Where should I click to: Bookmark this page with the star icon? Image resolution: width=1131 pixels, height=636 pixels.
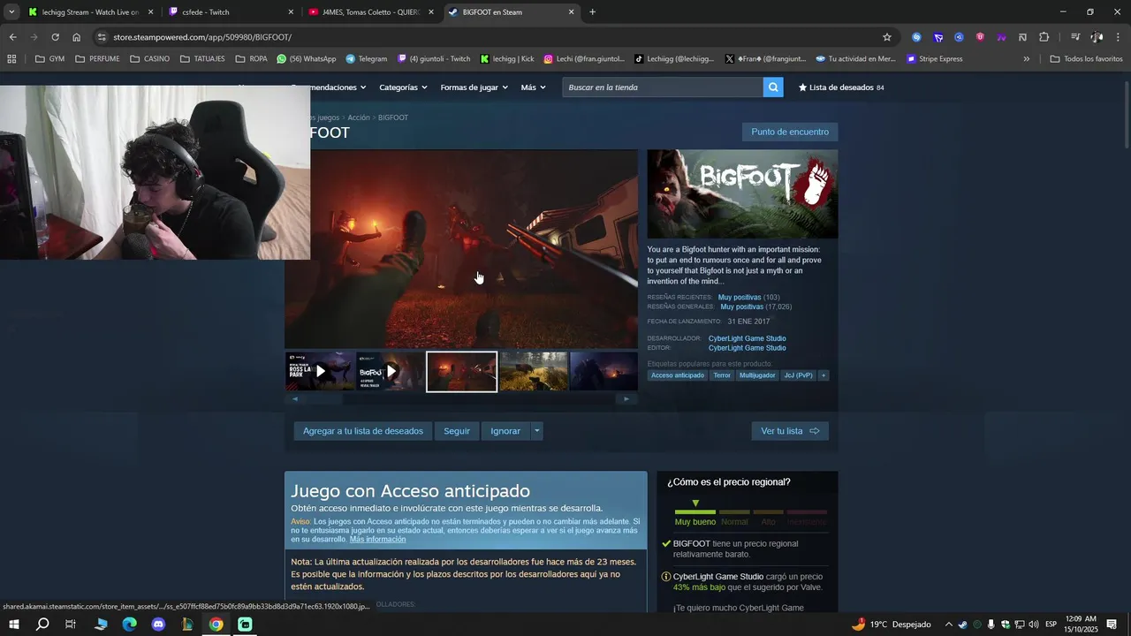(887, 37)
